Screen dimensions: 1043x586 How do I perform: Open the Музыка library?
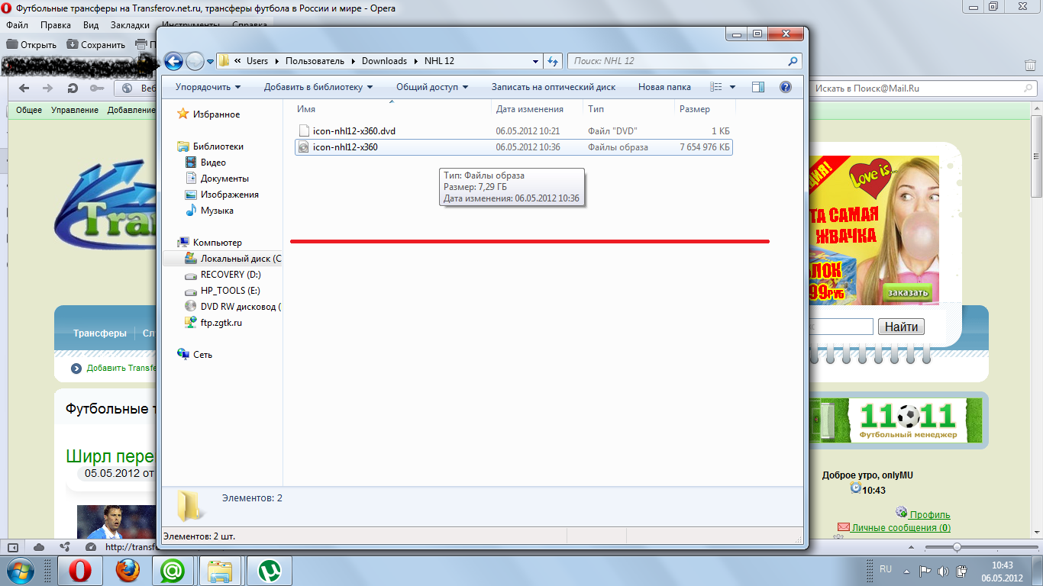pos(217,211)
